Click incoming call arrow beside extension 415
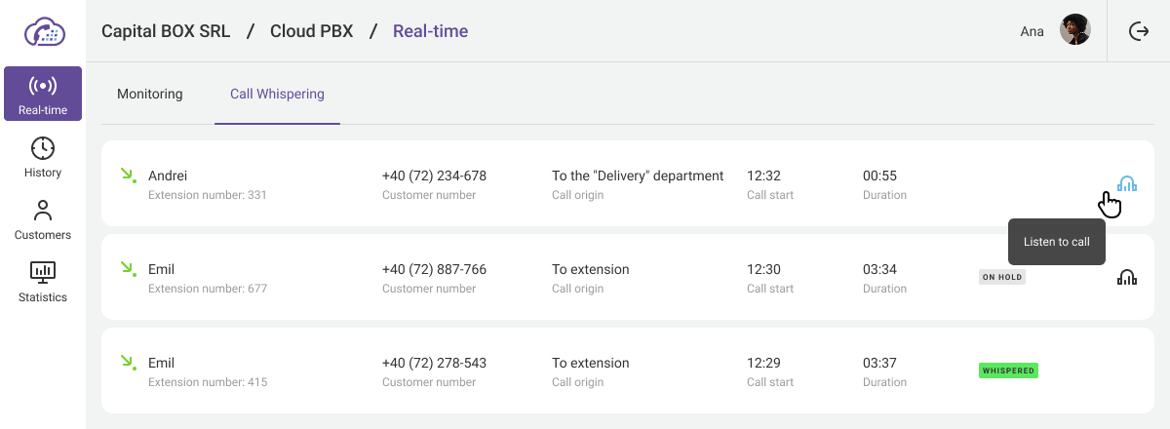Screen dimensions: 1170x429 (127, 363)
